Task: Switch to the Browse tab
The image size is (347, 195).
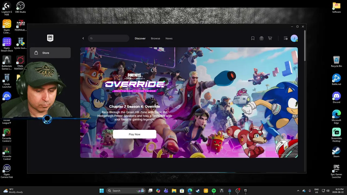Action: coord(156,38)
